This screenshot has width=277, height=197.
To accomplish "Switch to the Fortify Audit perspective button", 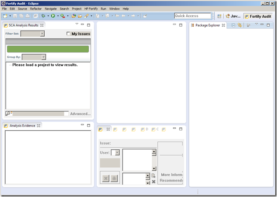I will 258,16.
